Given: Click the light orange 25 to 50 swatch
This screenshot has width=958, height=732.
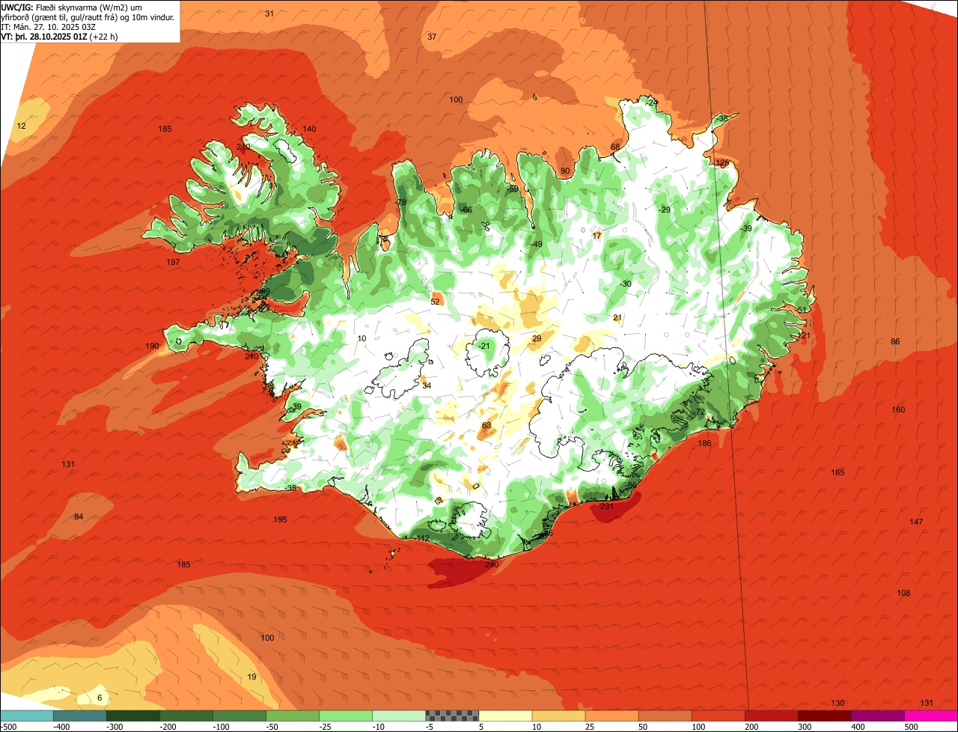Looking at the screenshot, I should click(x=611, y=716).
